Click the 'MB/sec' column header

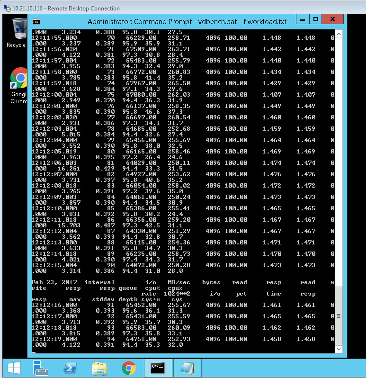[x=179, y=282]
